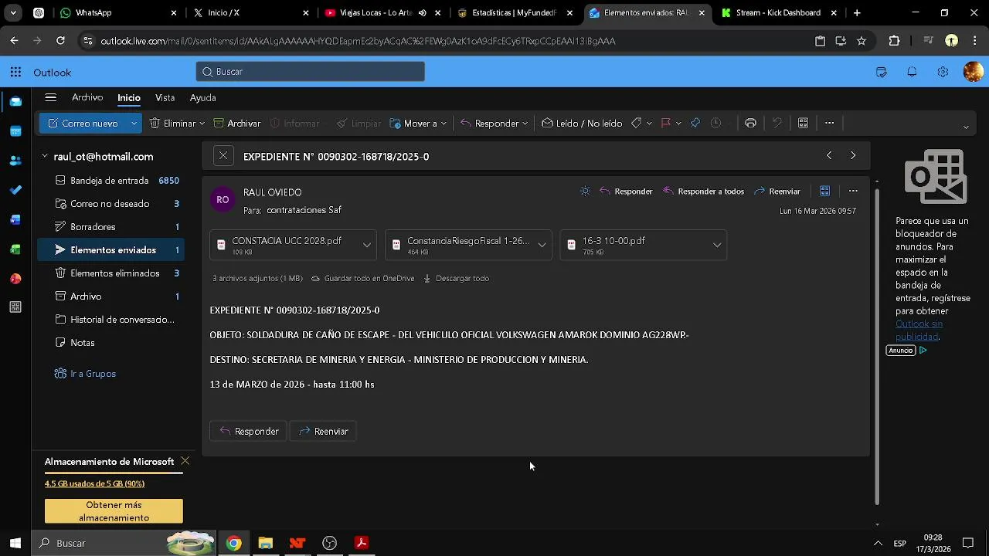This screenshot has width=989, height=556.
Task: Launch PowerPoint from the left app rail
Action: click(x=15, y=278)
